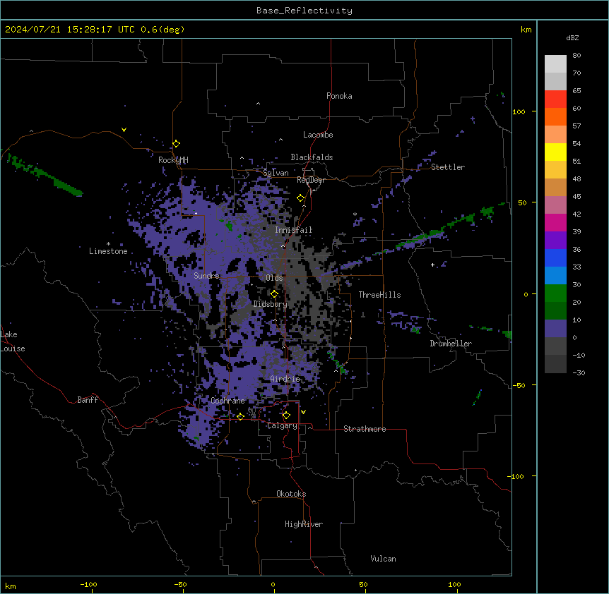The image size is (609, 594).
Task: Select the RedDeer map label
Action: [x=311, y=180]
